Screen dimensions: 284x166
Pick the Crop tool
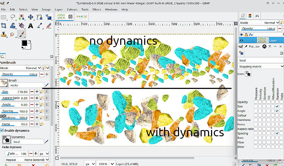[4, 26]
